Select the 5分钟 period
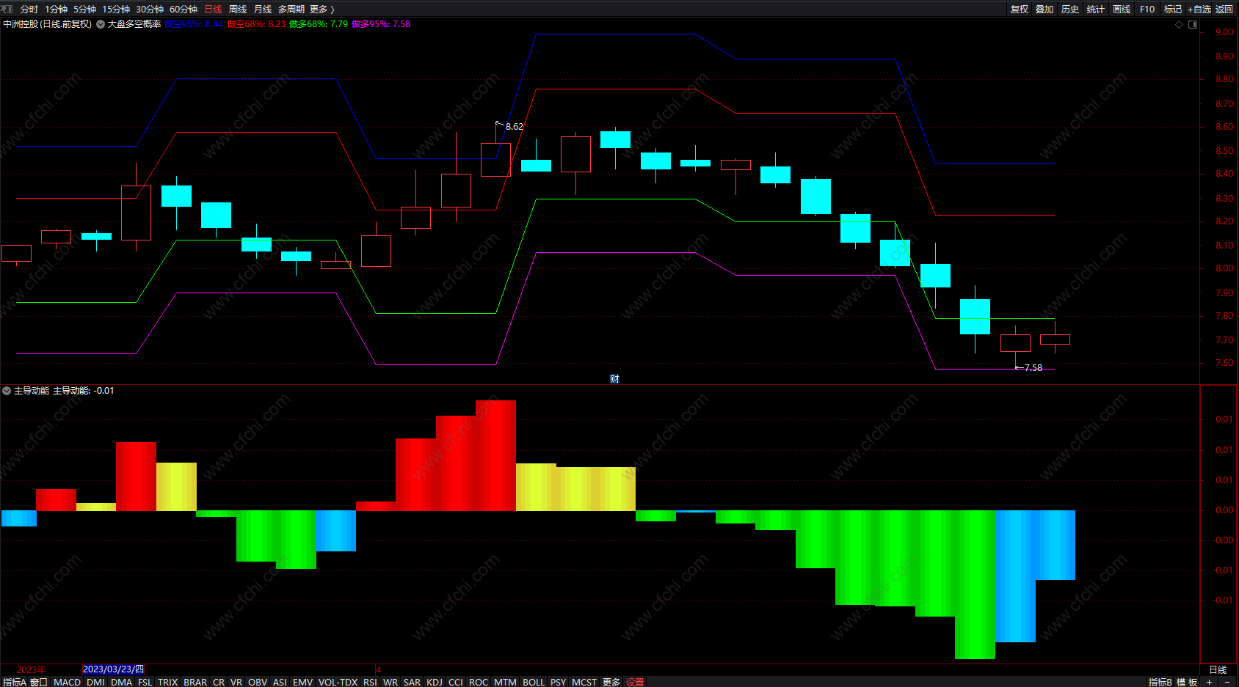1239x687 pixels. pos(84,10)
